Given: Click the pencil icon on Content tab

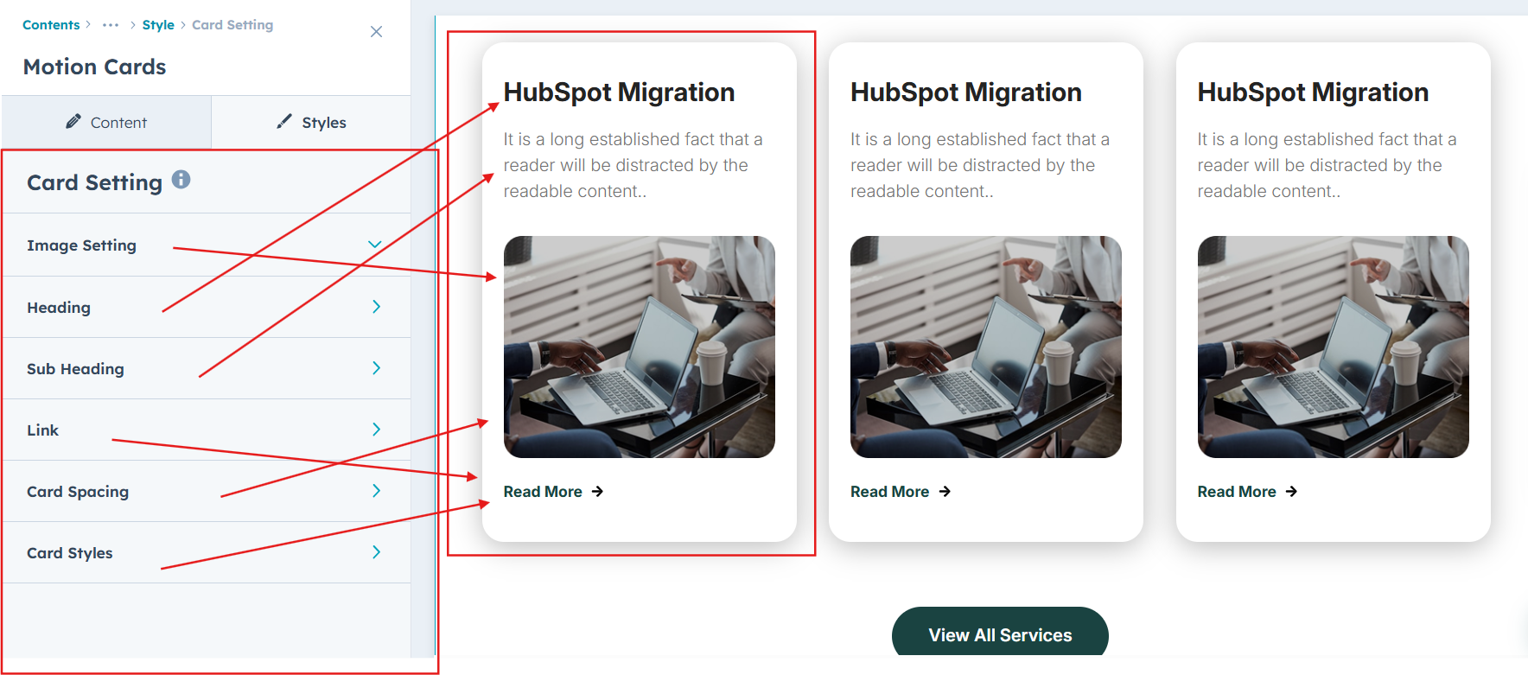Looking at the screenshot, I should click(x=73, y=122).
